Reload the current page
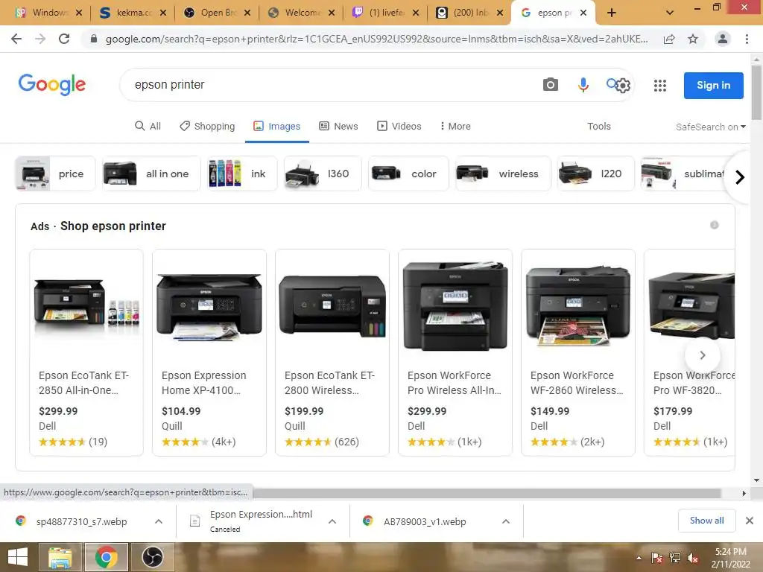Image resolution: width=763 pixels, height=572 pixels. (x=64, y=39)
